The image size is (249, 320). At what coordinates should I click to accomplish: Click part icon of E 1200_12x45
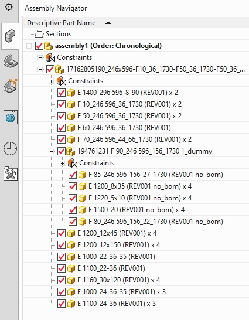pyautogui.click(x=71, y=233)
